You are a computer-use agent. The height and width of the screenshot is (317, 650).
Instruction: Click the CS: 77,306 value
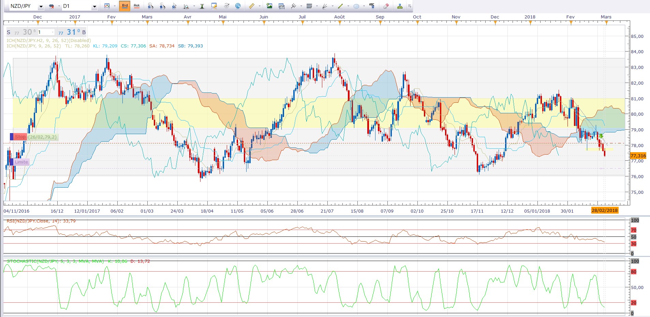pos(133,46)
